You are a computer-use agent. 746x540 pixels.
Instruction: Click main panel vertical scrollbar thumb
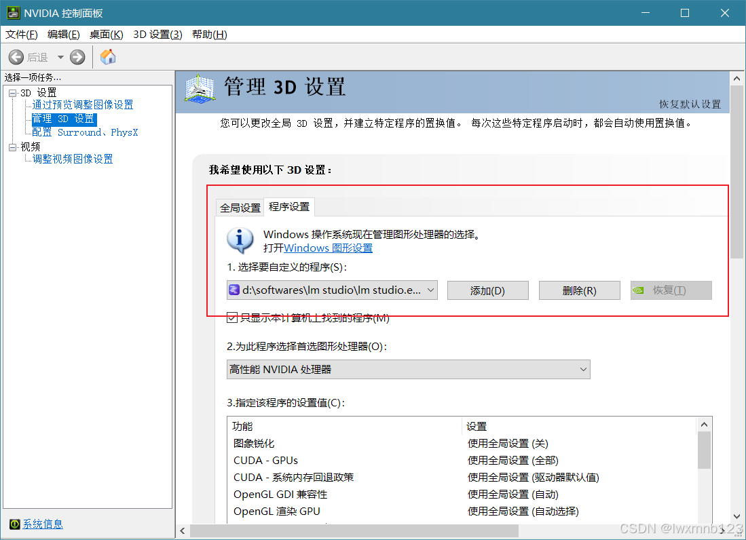tap(736, 172)
